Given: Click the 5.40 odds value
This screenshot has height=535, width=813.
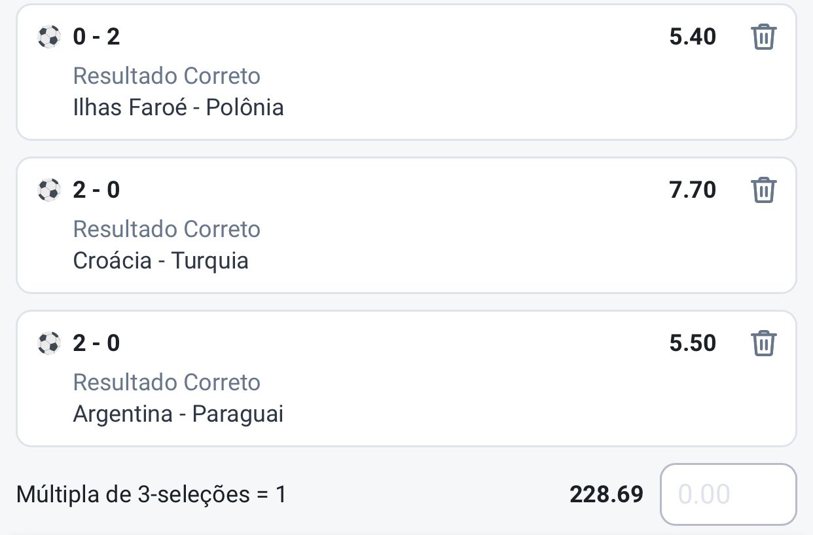Looking at the screenshot, I should pos(693,37).
